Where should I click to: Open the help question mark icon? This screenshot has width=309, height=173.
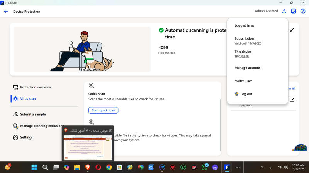point(303,11)
